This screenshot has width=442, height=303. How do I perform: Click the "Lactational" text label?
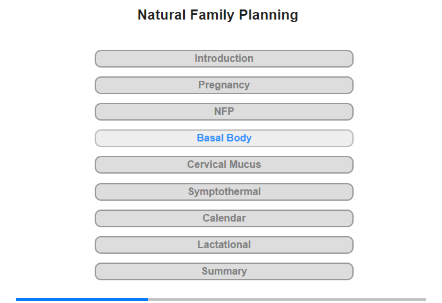click(224, 245)
